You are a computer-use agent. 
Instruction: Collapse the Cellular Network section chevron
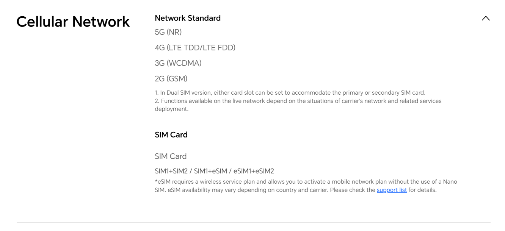point(485,18)
